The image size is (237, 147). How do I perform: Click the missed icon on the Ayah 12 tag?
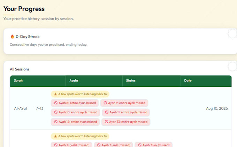click(x=56, y=122)
